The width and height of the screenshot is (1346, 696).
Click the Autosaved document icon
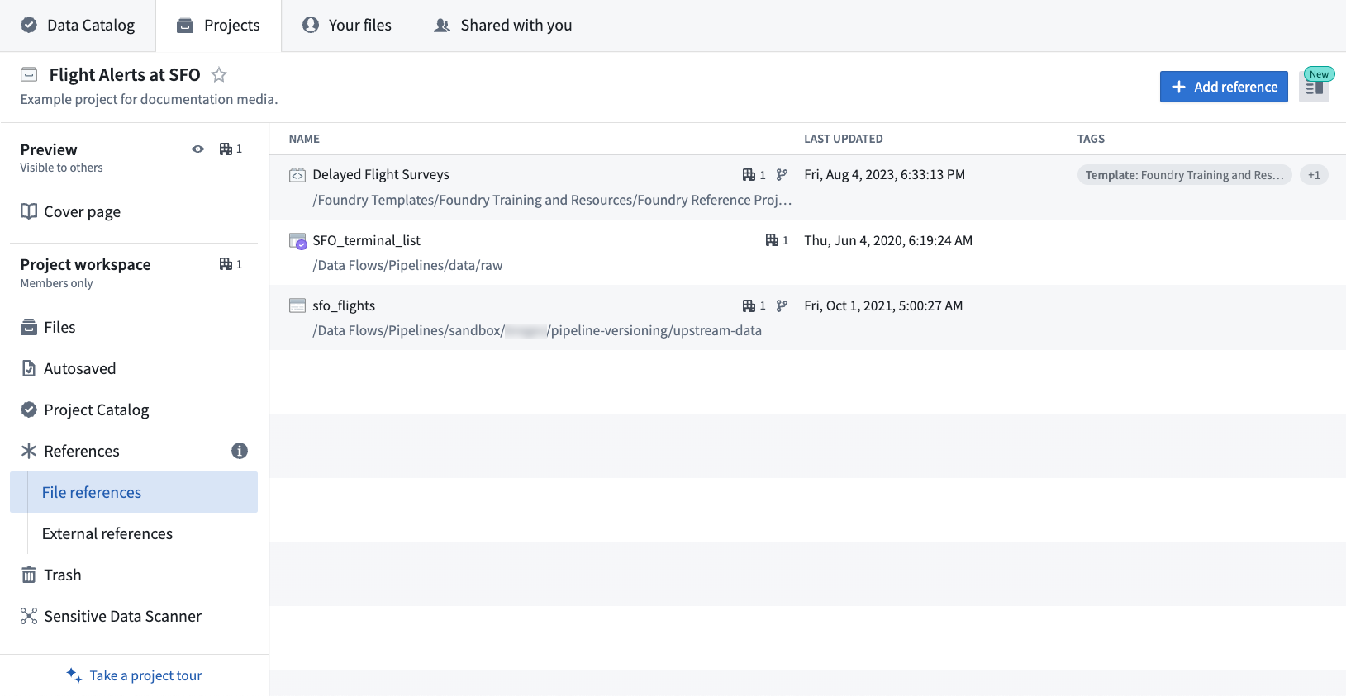(29, 368)
